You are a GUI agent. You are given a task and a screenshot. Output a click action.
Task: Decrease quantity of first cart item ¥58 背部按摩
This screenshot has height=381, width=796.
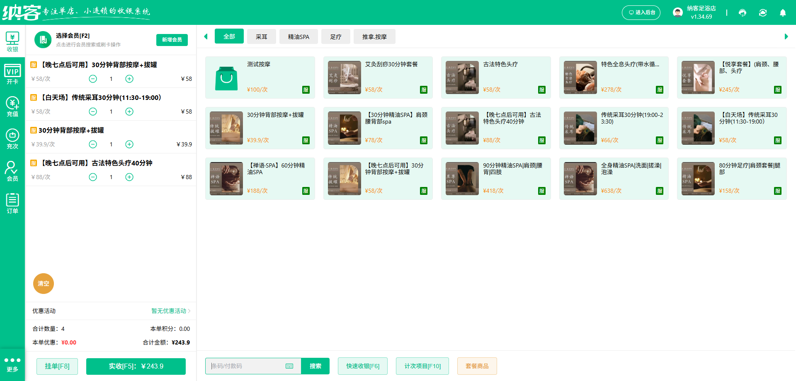93,79
